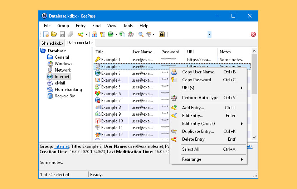Choose Add Entry... in context menu
This screenshot has width=297, height=189.
pos(208,108)
